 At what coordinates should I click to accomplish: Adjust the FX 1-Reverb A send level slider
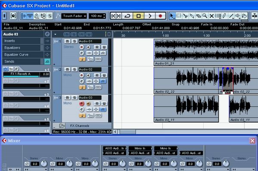click(21, 76)
